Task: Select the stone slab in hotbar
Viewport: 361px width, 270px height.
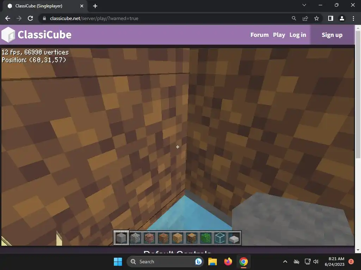Action: coord(234,239)
